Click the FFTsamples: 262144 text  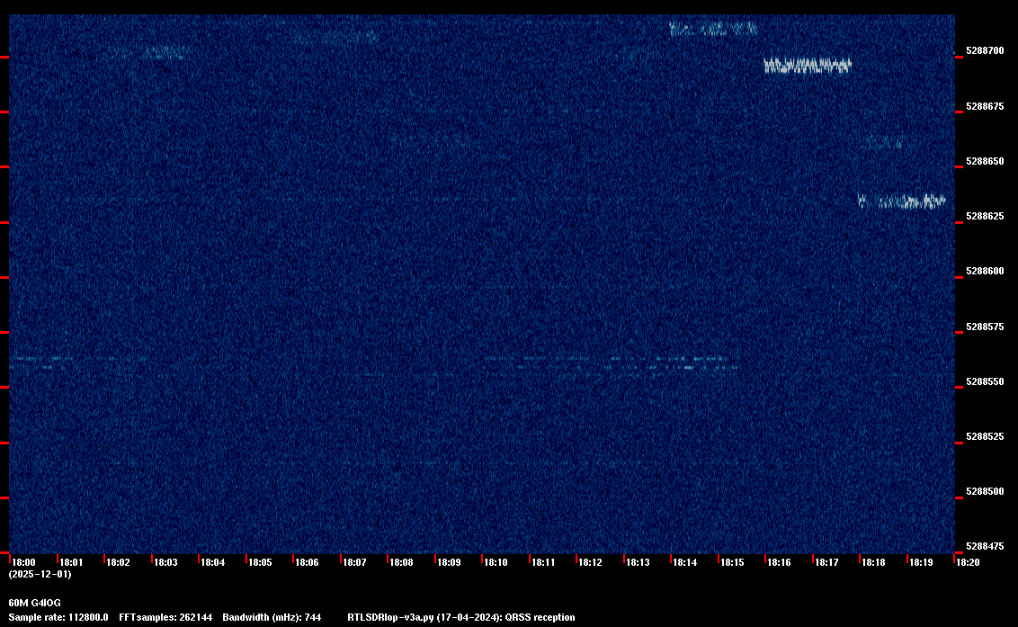[165, 617]
